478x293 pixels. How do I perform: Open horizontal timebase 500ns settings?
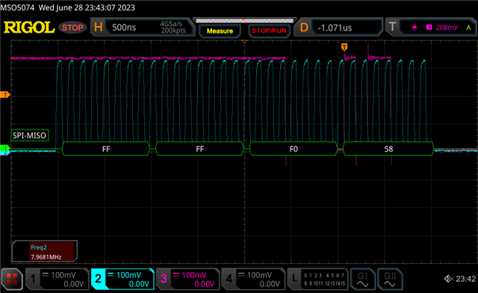[x=143, y=28]
